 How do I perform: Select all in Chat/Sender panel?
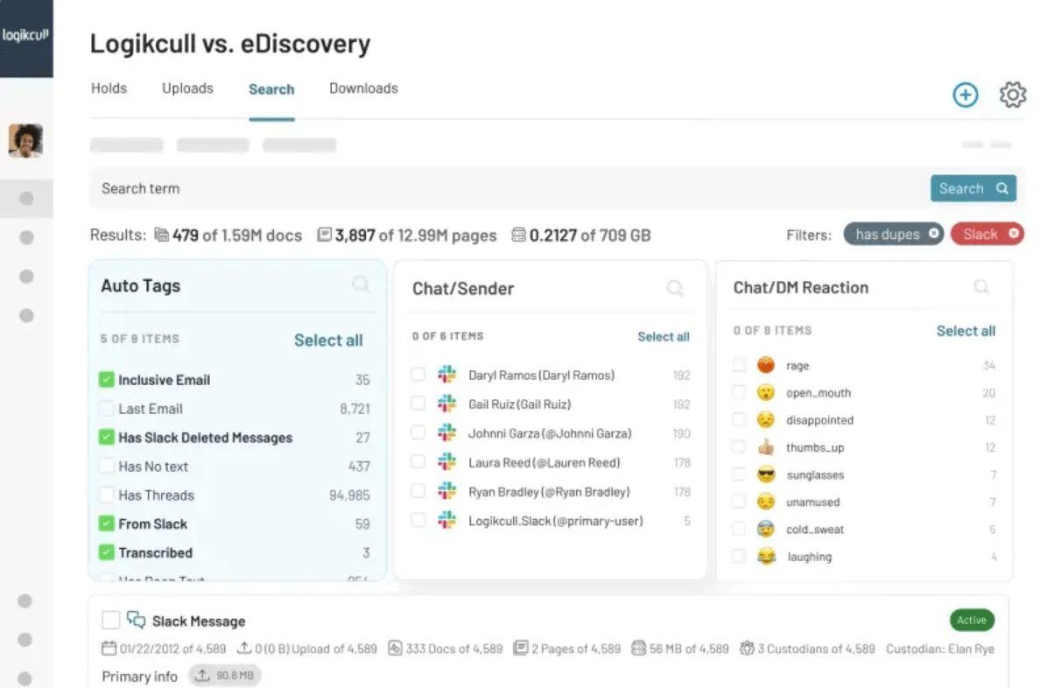coord(664,336)
